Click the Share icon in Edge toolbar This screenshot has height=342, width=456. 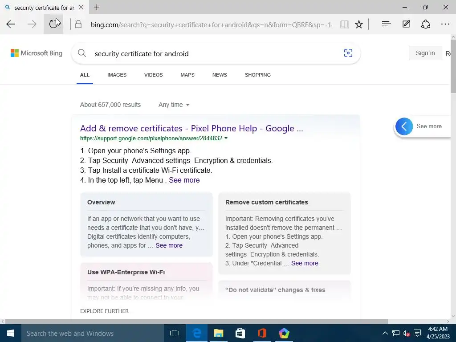point(425,24)
